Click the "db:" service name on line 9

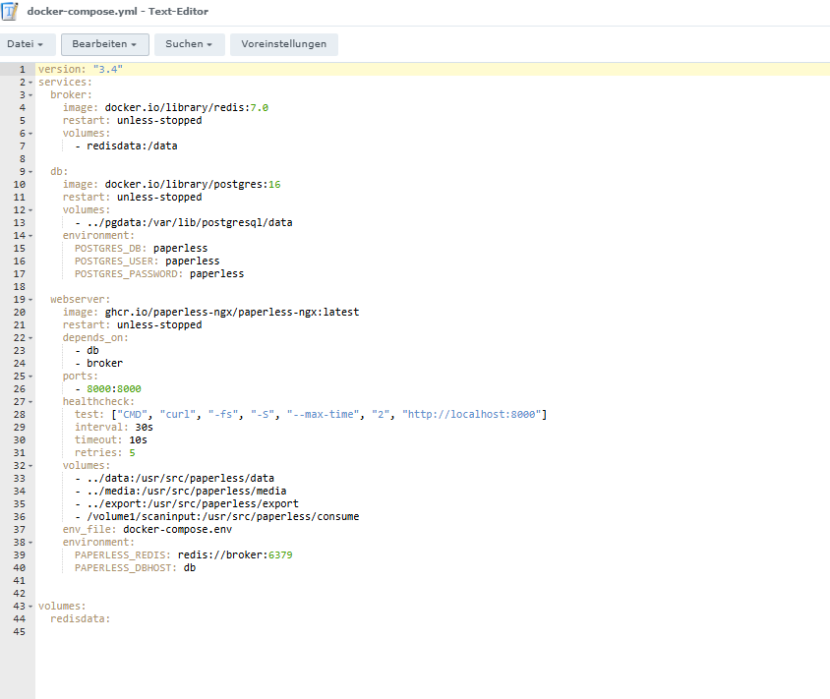[59, 172]
